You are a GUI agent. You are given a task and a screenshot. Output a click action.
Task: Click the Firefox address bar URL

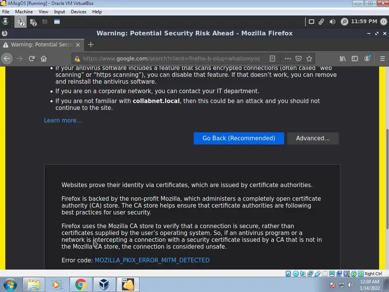tap(171, 59)
